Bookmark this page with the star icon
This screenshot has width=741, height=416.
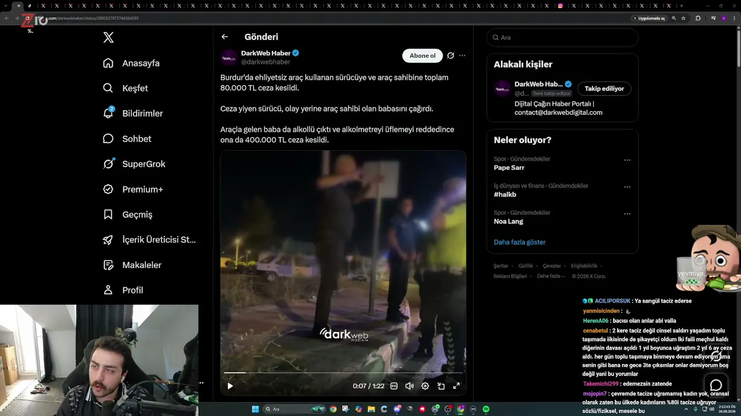[683, 18]
